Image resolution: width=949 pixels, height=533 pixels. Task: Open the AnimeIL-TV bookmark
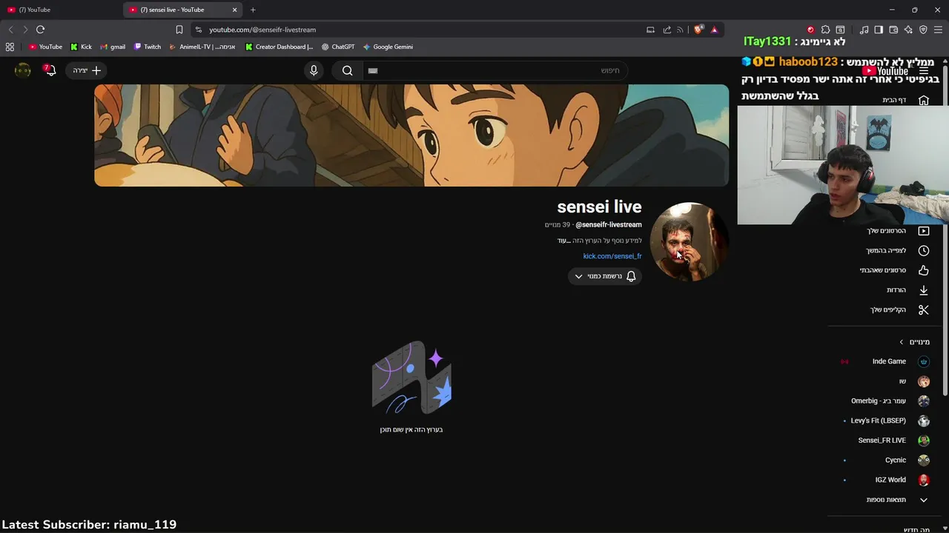[202, 47]
